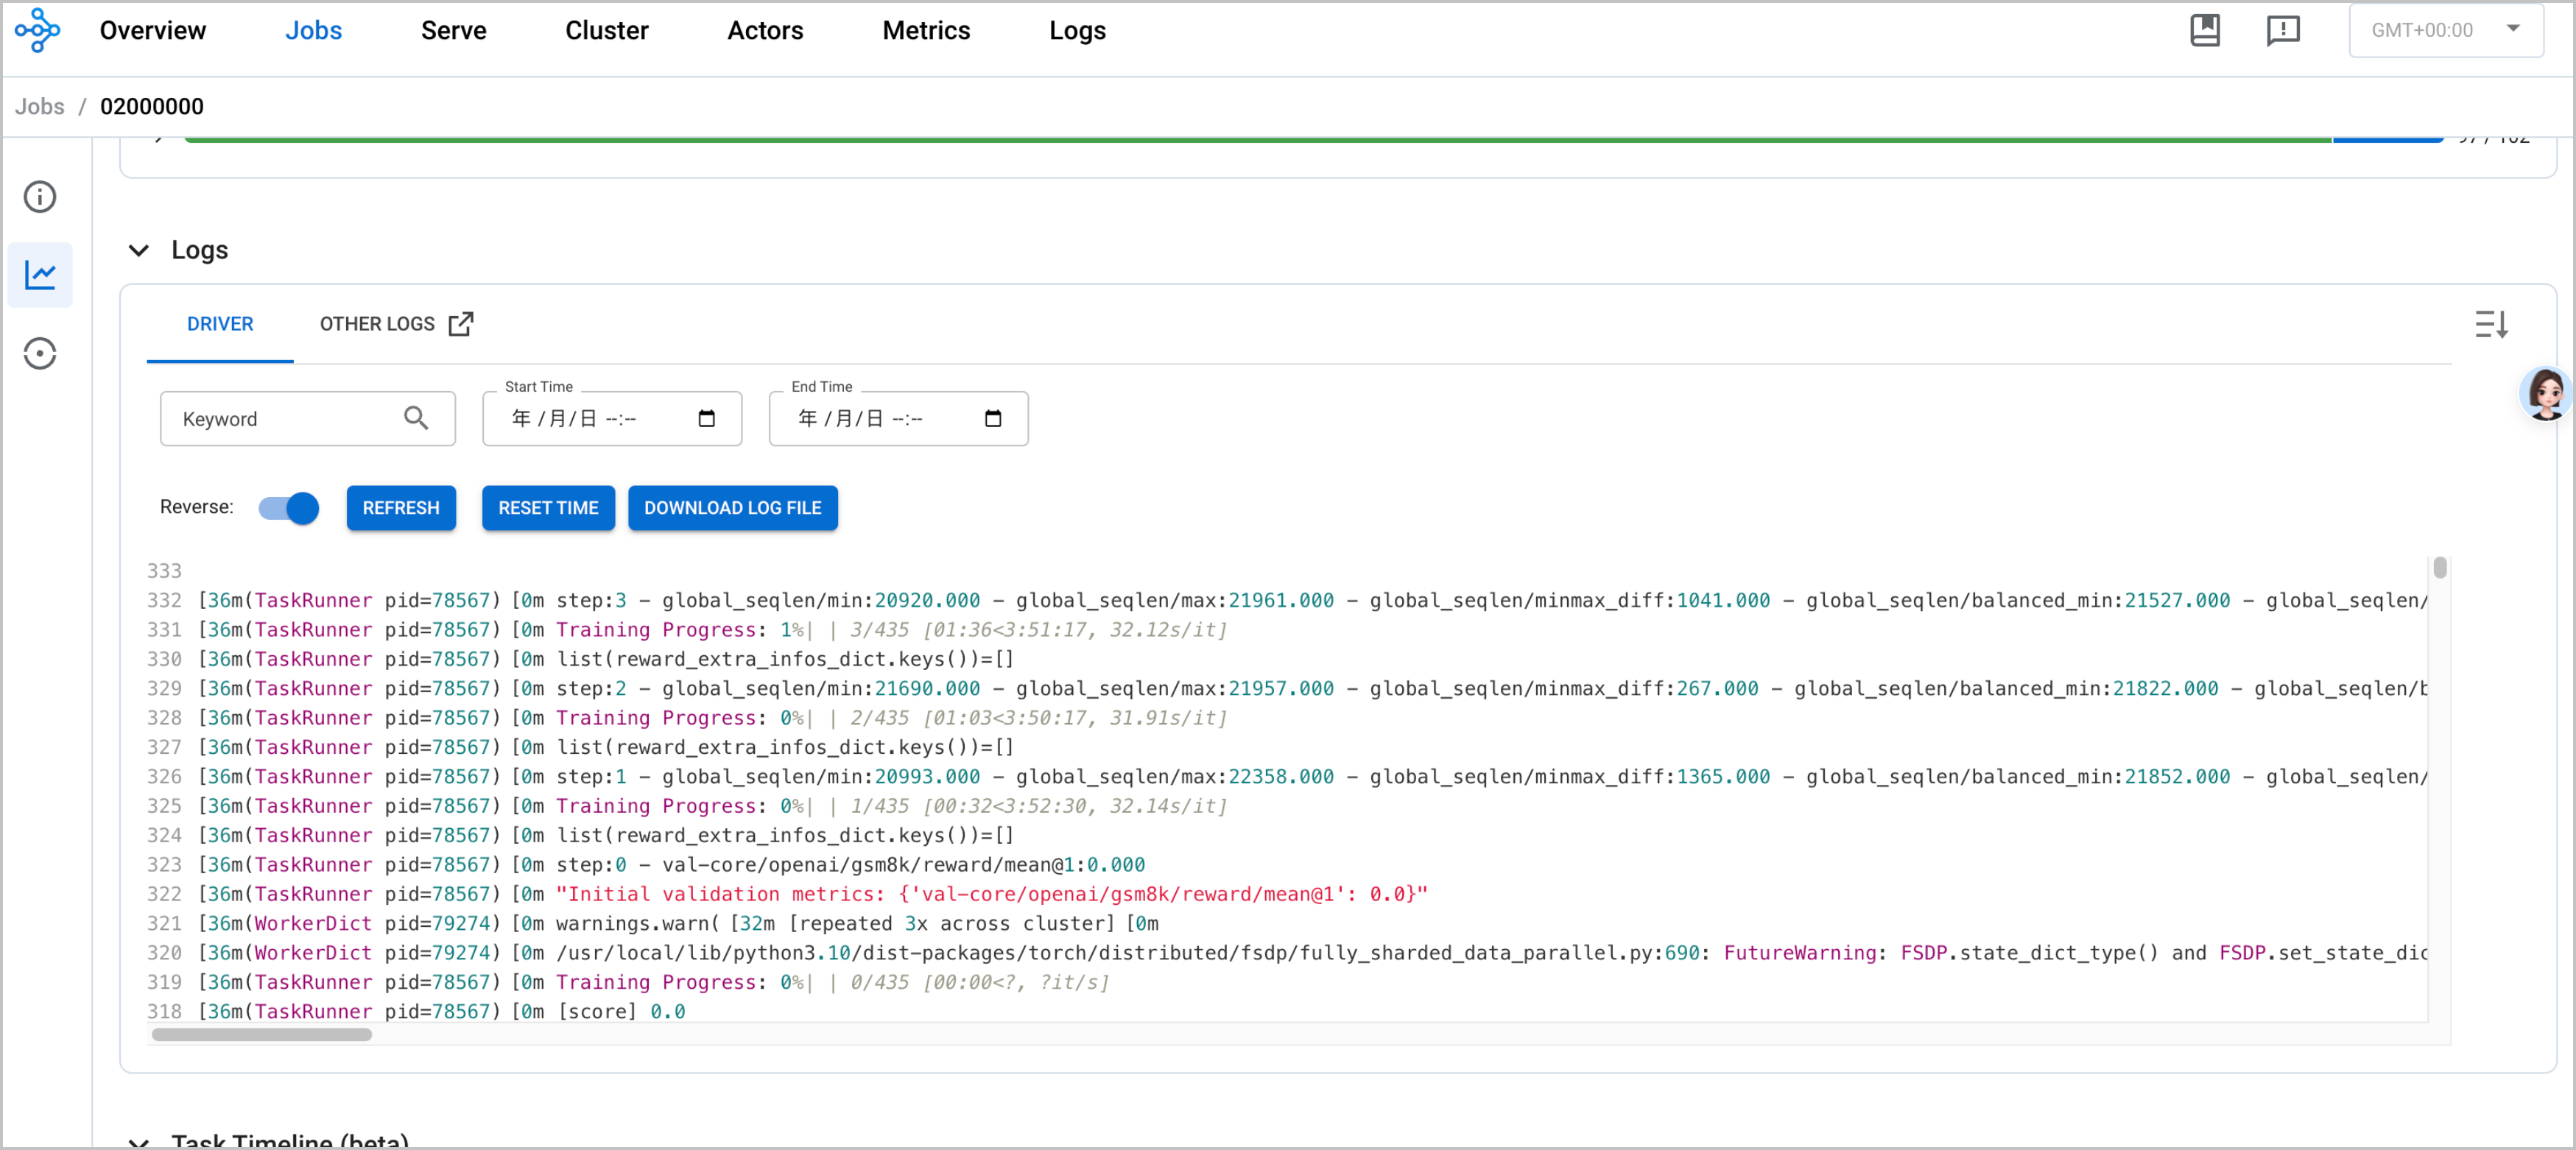Click the Ray logo icon

[x=37, y=30]
